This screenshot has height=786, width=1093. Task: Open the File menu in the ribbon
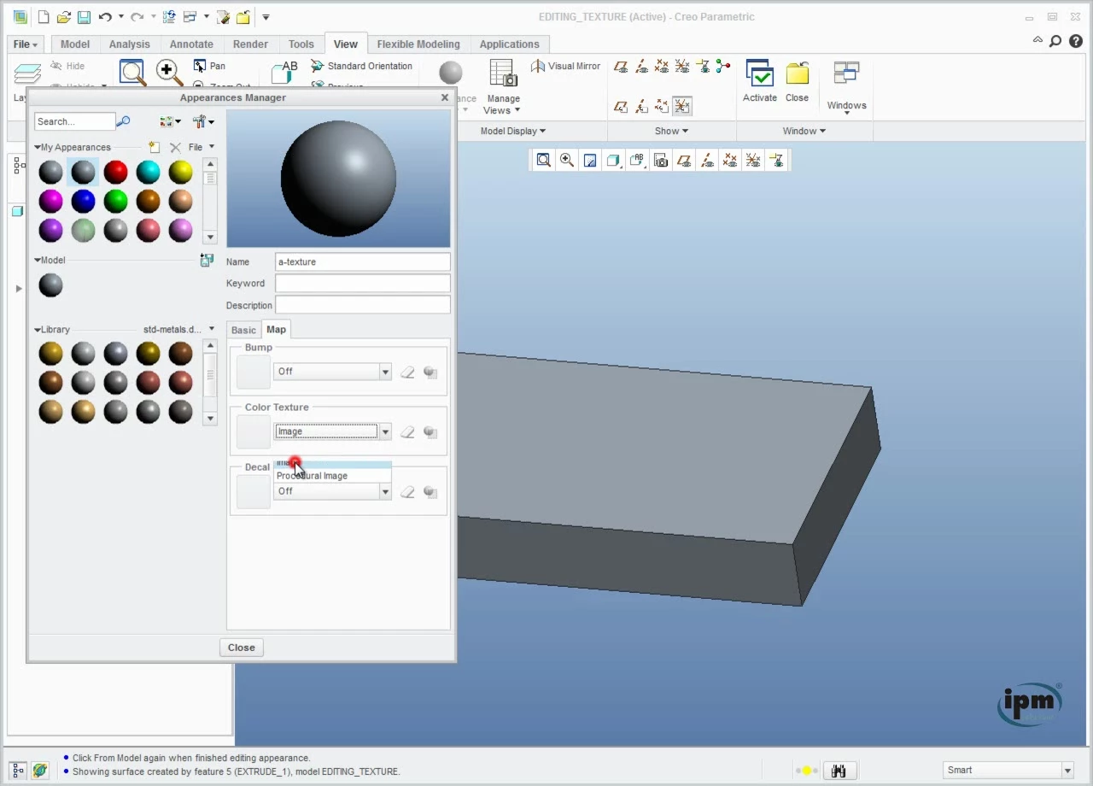25,44
